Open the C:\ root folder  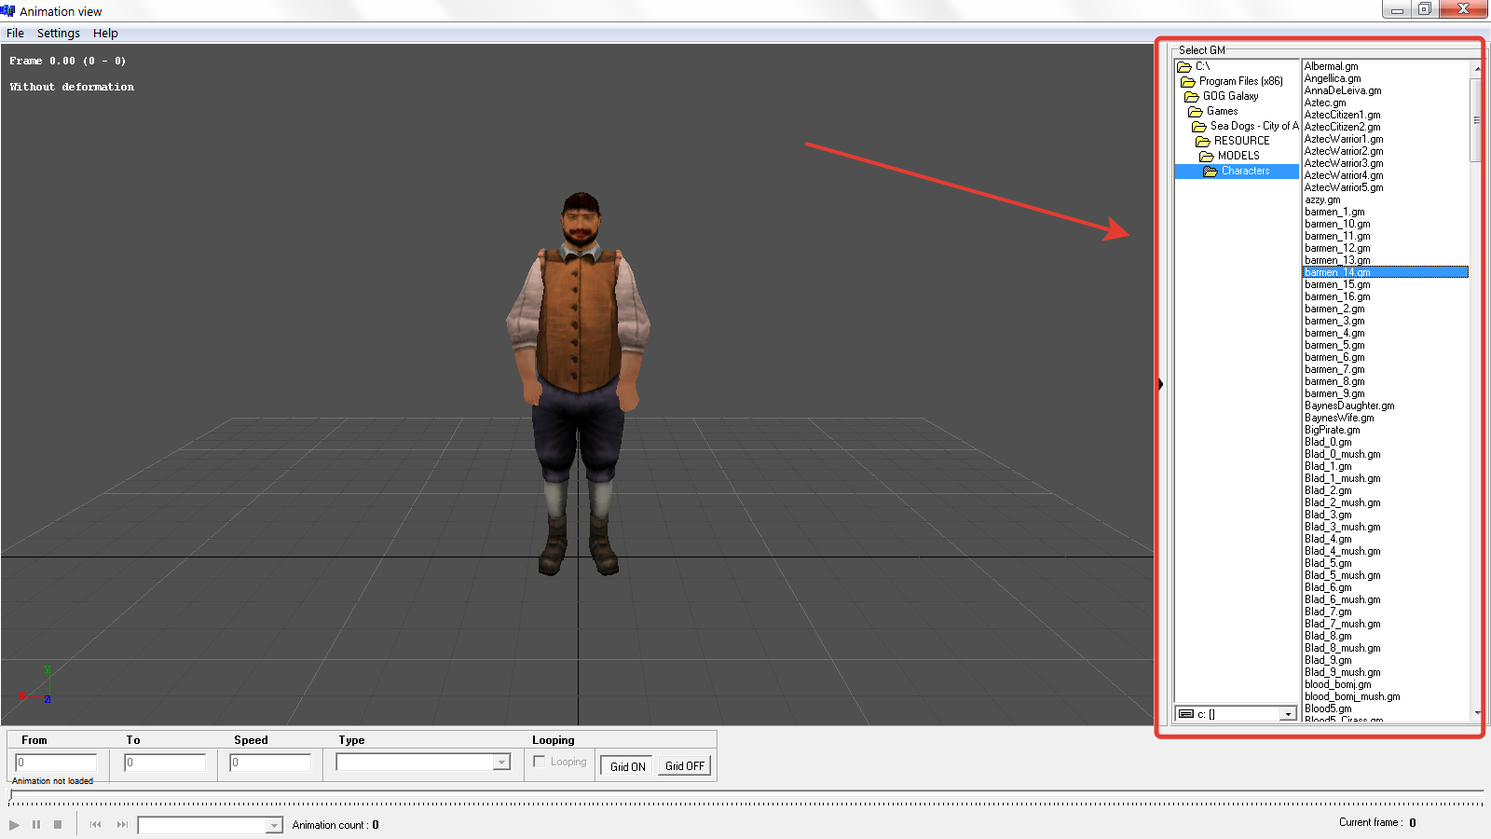pos(1194,66)
